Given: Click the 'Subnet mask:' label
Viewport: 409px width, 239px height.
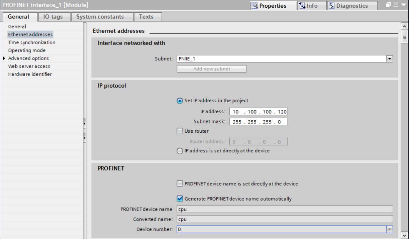Looking at the screenshot, I should (x=210, y=122).
